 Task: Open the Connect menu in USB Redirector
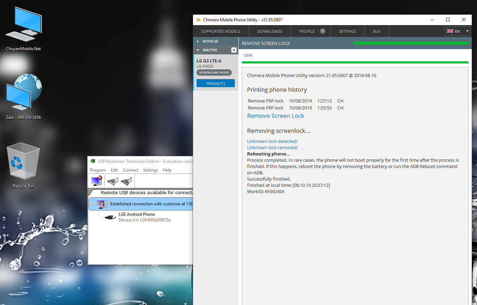(x=131, y=170)
